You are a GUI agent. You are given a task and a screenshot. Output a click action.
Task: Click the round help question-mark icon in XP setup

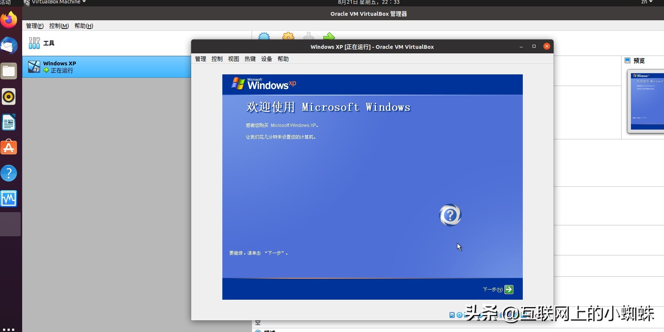(x=450, y=215)
